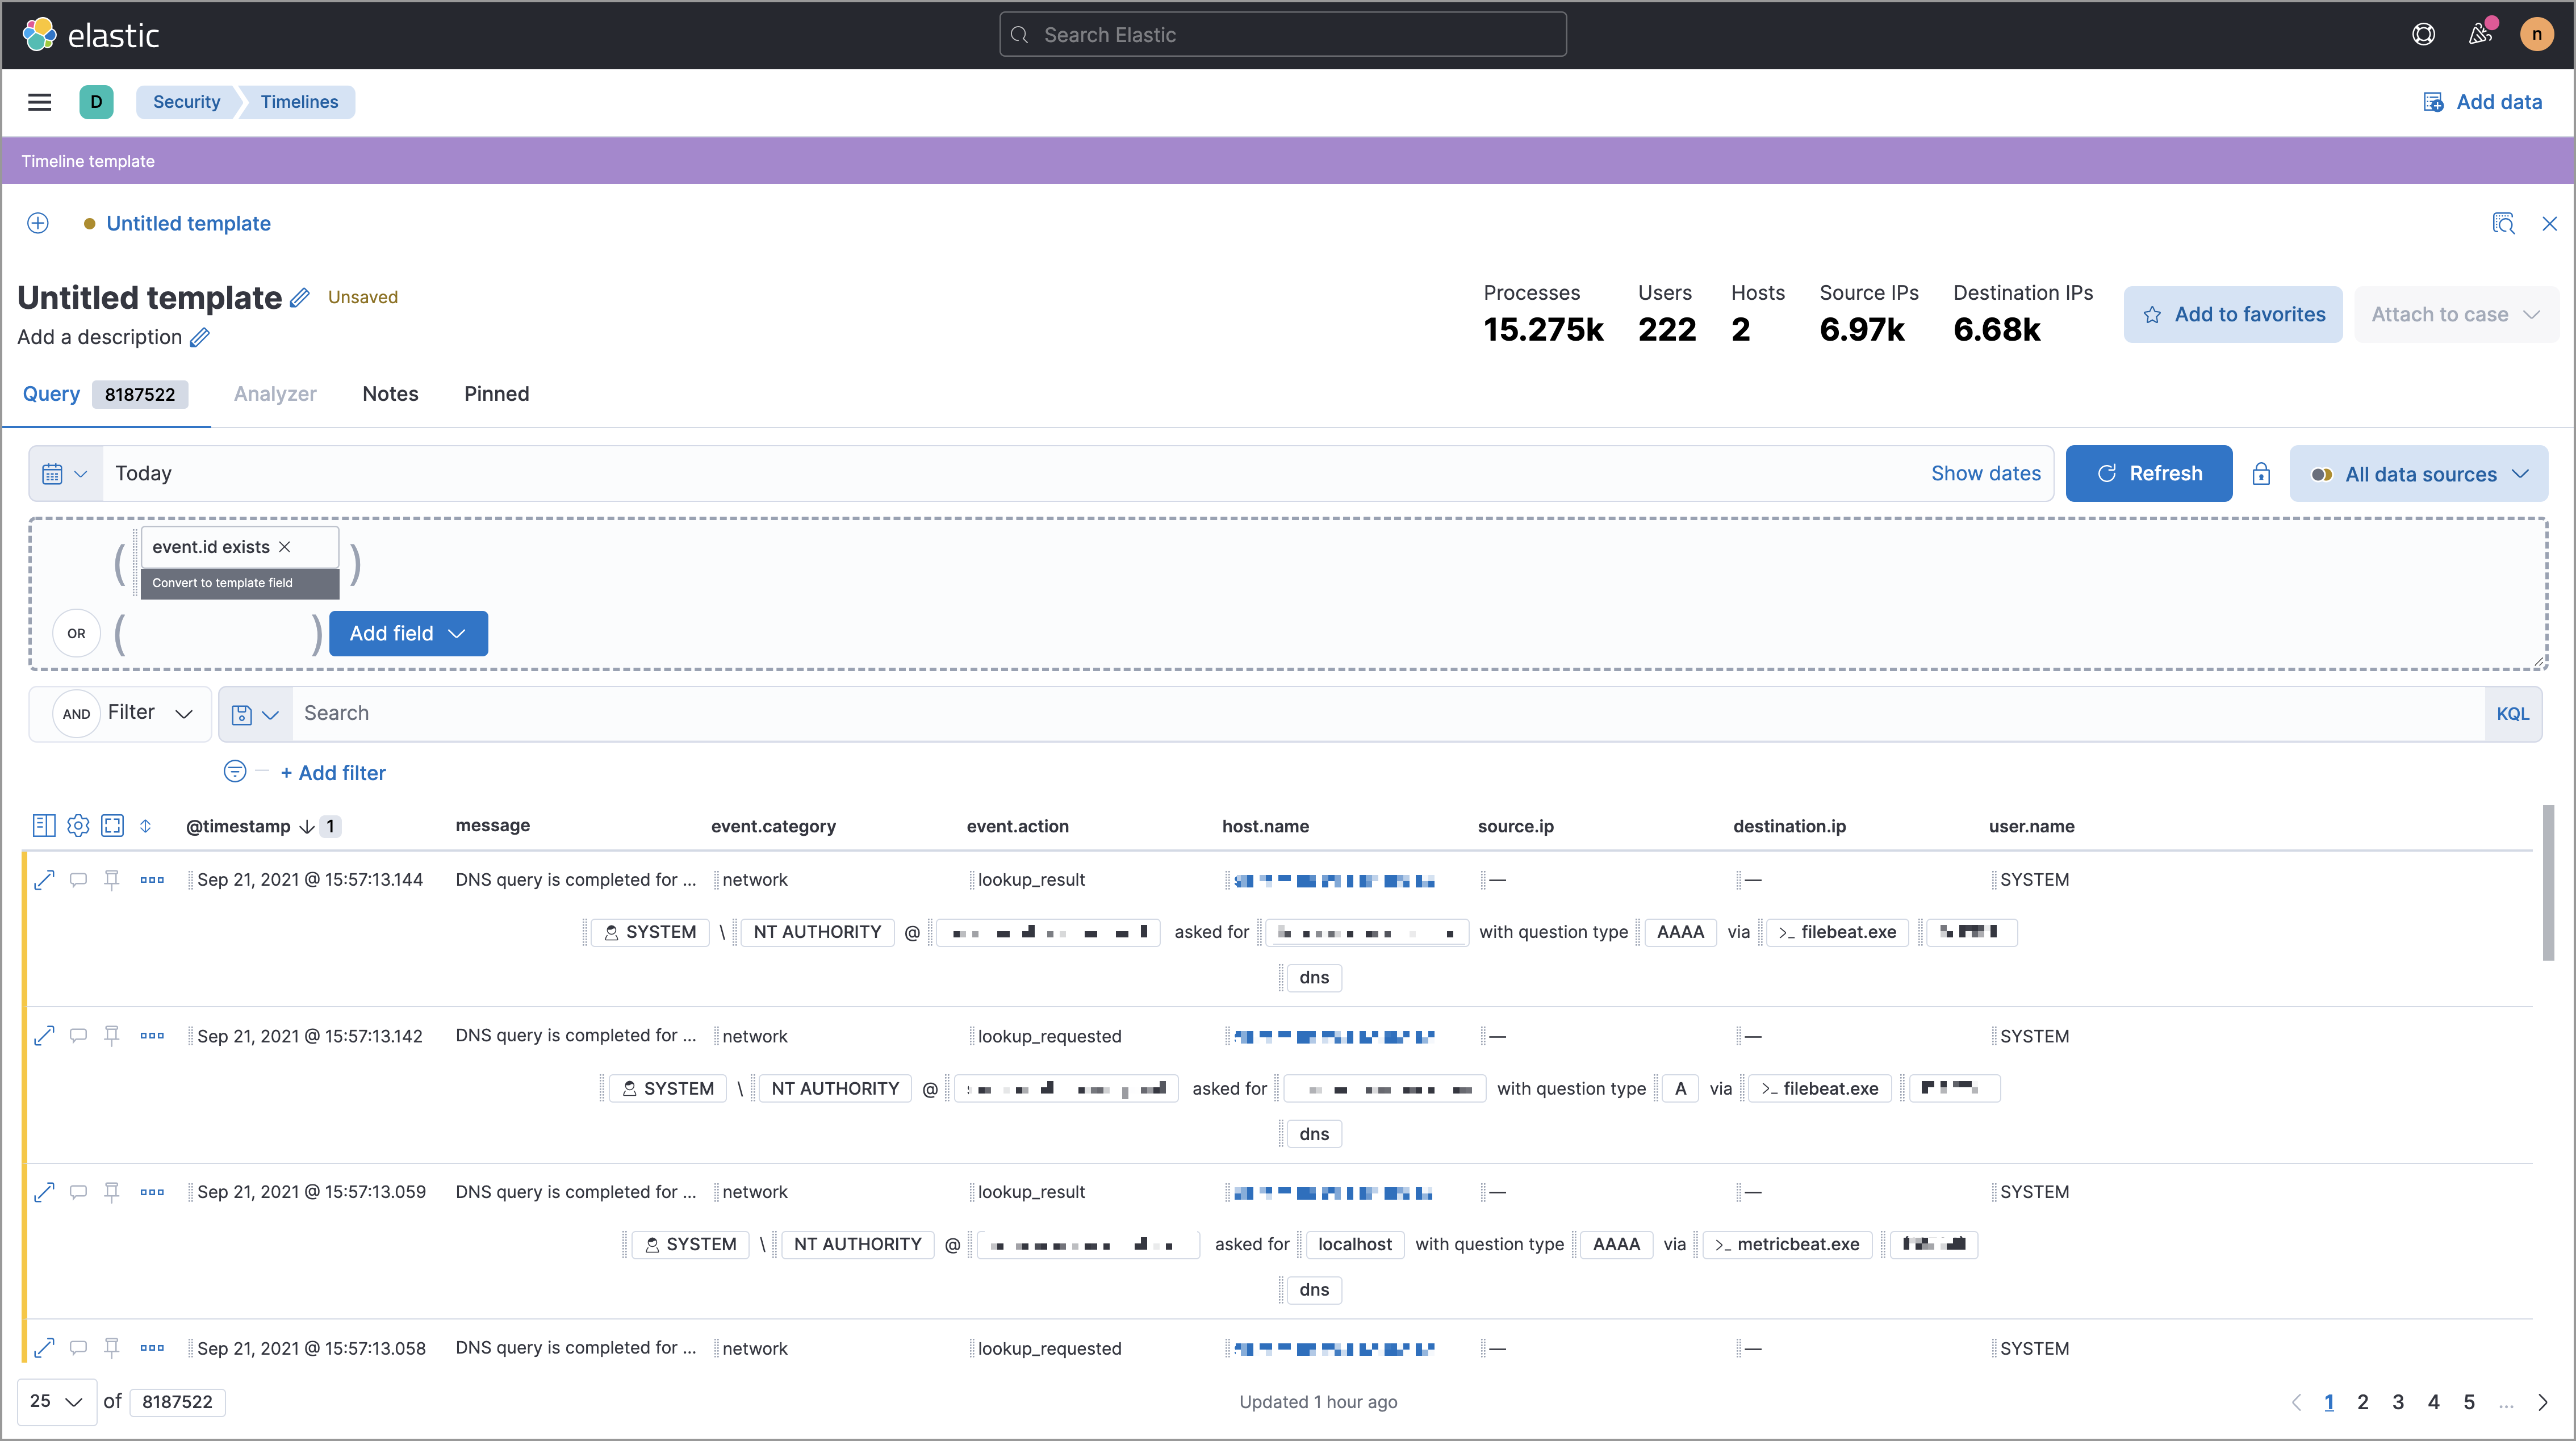
Task: Open the help life ring icon
Action: 2424,33
